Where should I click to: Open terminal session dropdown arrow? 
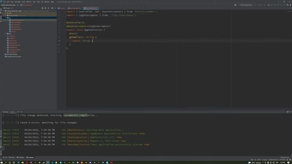click(x=21, y=112)
